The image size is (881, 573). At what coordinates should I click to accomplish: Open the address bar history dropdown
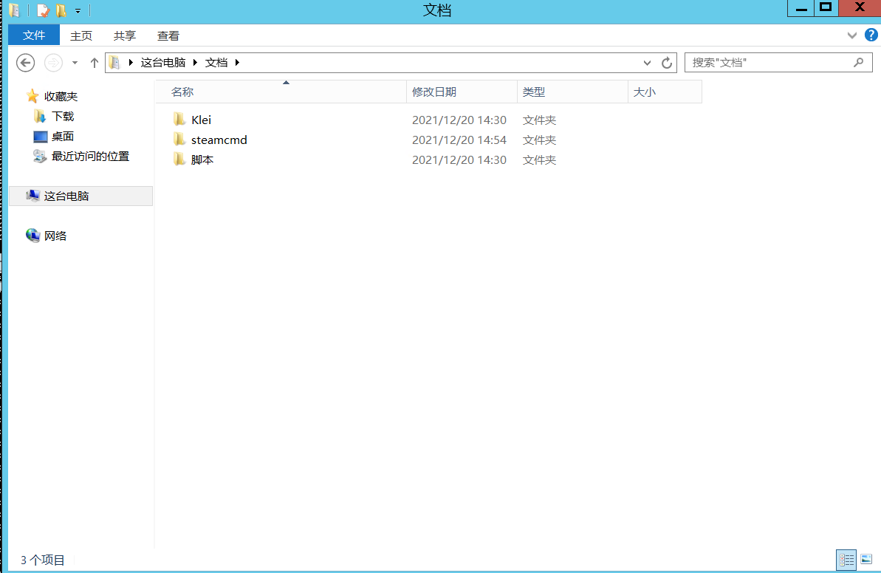(648, 63)
